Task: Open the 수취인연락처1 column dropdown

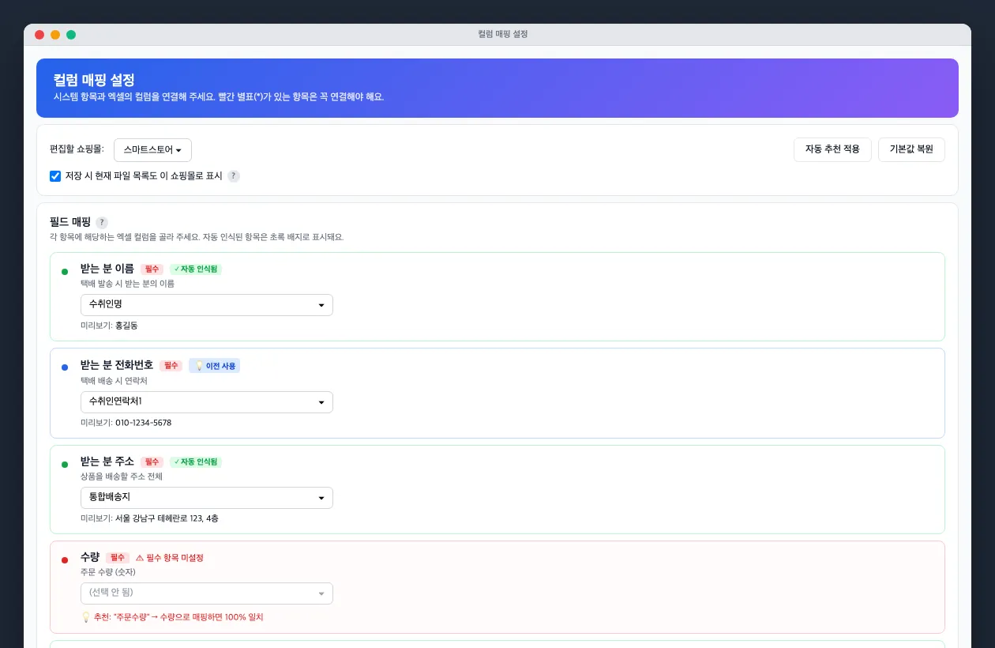Action: tap(207, 402)
